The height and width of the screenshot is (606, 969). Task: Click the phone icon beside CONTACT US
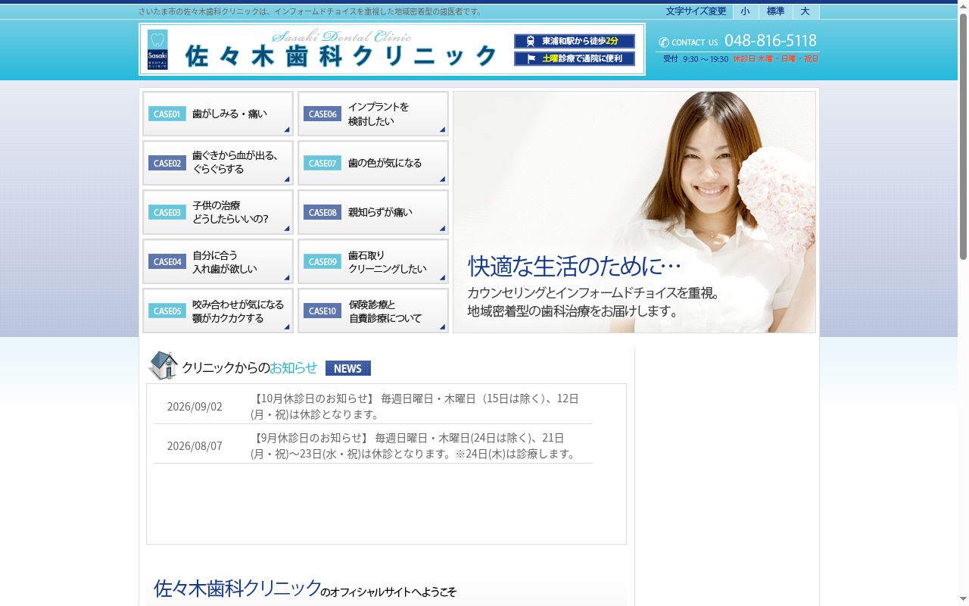(664, 42)
